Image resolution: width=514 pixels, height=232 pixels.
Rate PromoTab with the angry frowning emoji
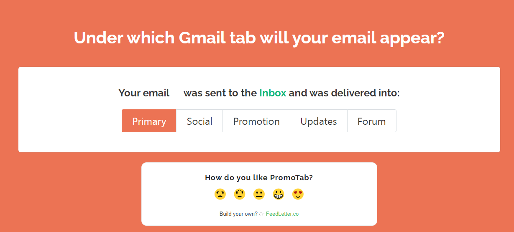[220, 194]
